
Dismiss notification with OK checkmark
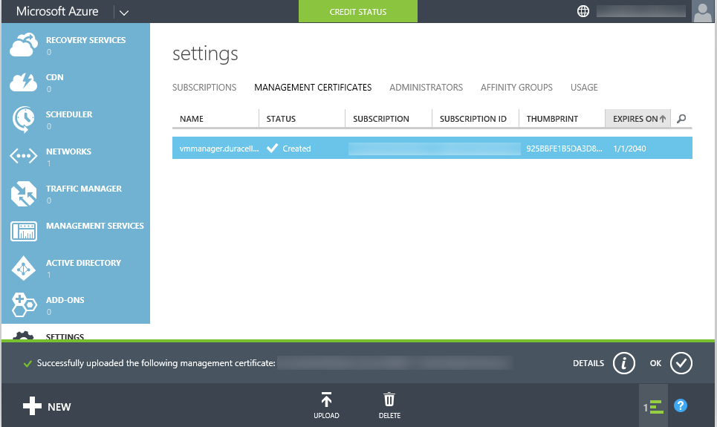pos(681,363)
